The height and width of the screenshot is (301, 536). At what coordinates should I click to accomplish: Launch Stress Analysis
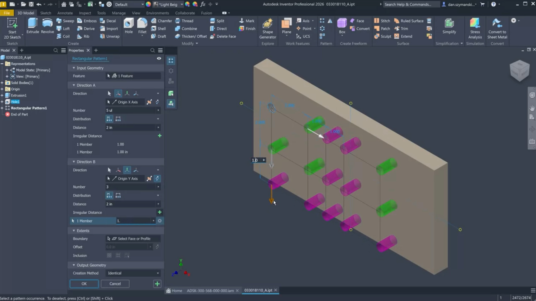(x=475, y=28)
